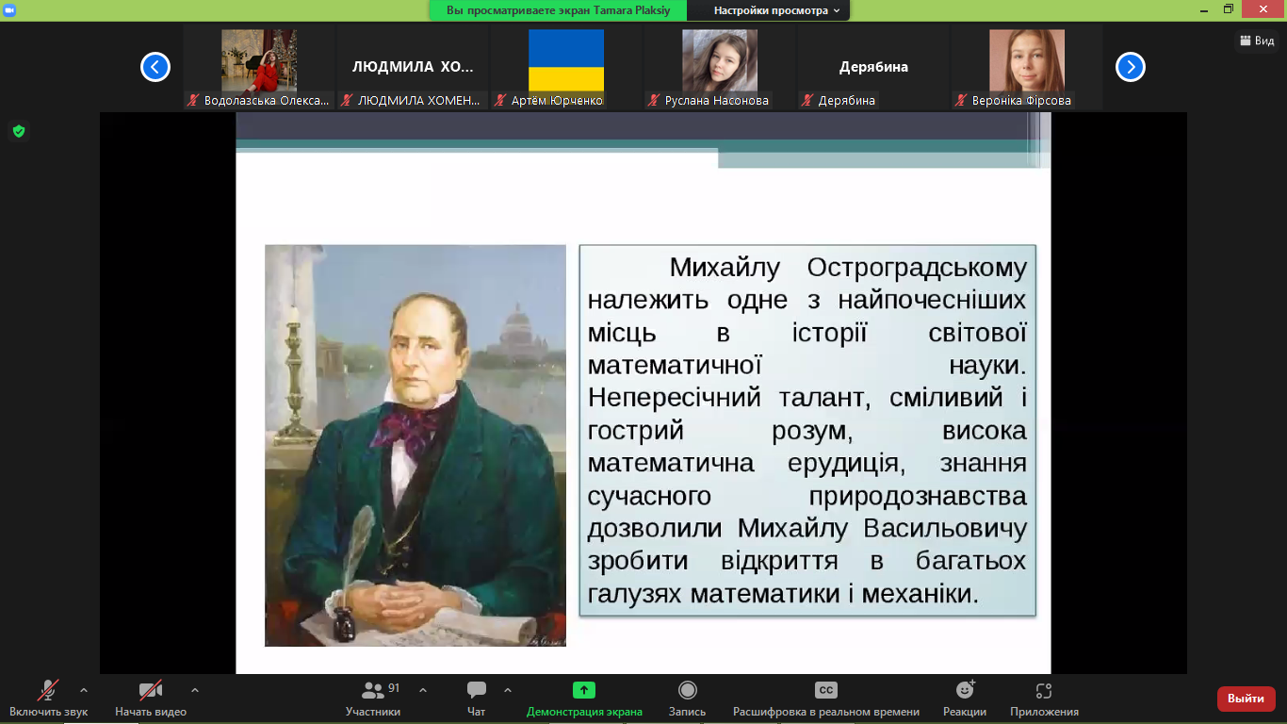The width and height of the screenshot is (1287, 724).
Task: Start camera with Начать видео
Action: 151,699
